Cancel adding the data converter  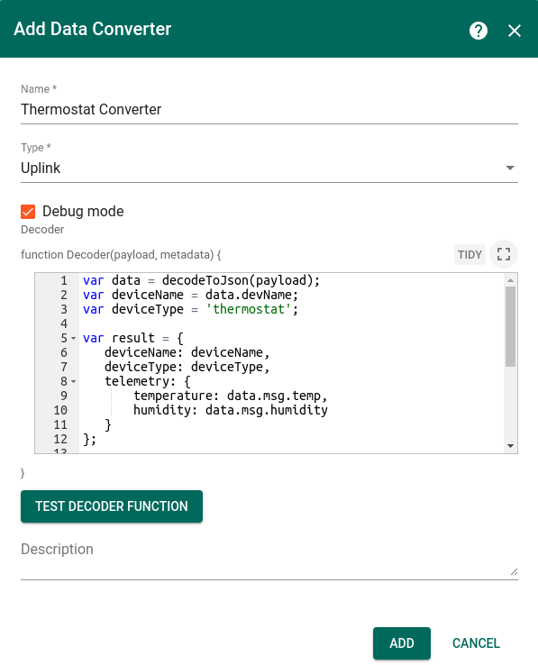(x=476, y=643)
